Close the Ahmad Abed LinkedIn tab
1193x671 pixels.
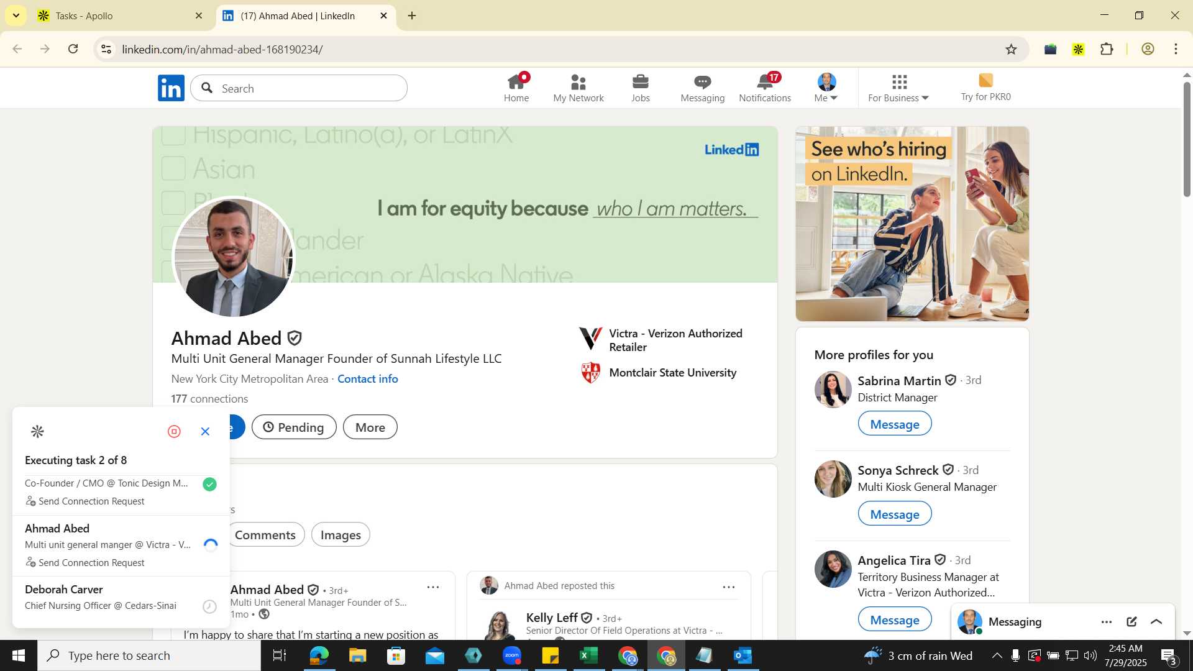click(x=383, y=16)
